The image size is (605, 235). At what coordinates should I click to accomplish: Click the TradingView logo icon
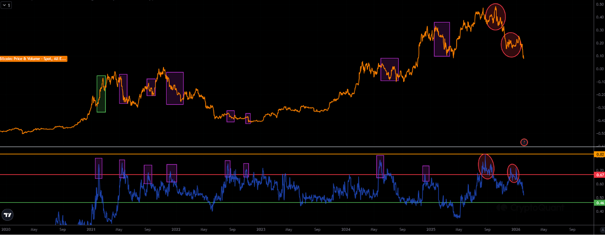coord(7,215)
